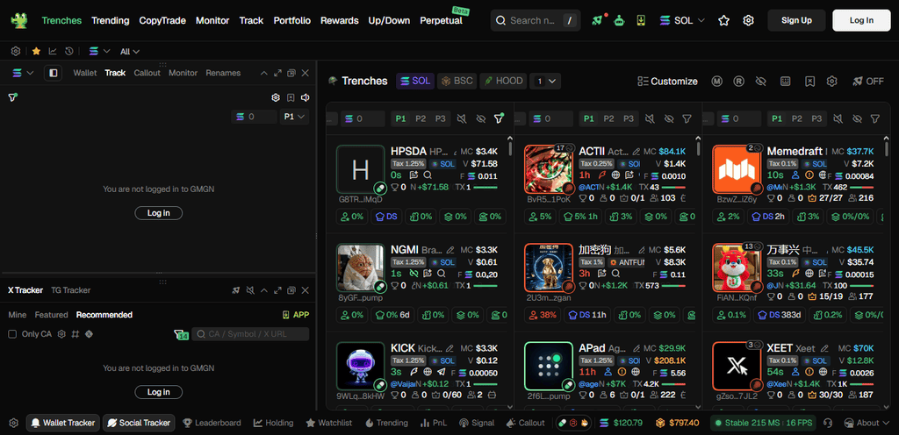Click the CA / Symbol / X URL search field
899x435 pixels.
(250, 334)
